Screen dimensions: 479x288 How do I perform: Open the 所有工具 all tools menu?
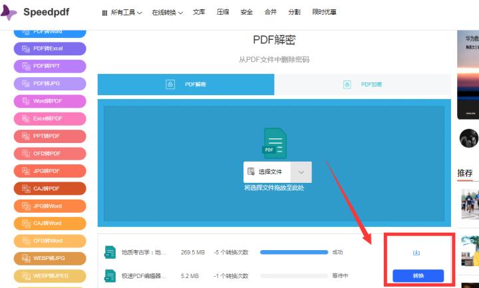(x=122, y=13)
